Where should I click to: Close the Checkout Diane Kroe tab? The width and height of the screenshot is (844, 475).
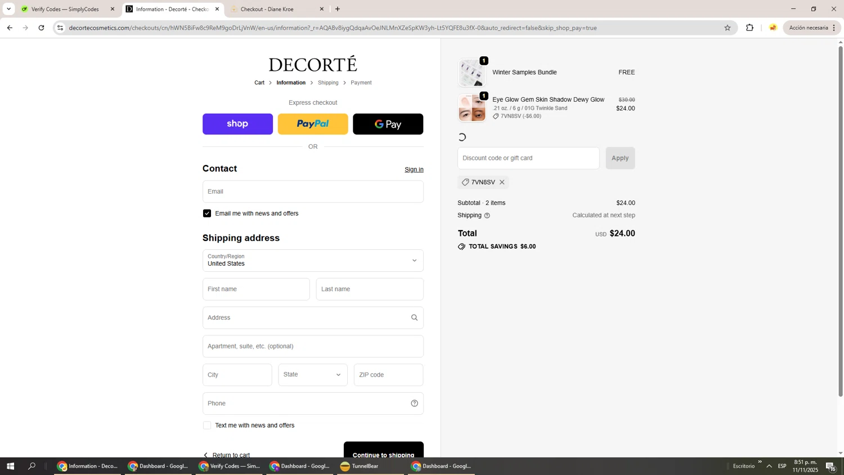(x=322, y=9)
